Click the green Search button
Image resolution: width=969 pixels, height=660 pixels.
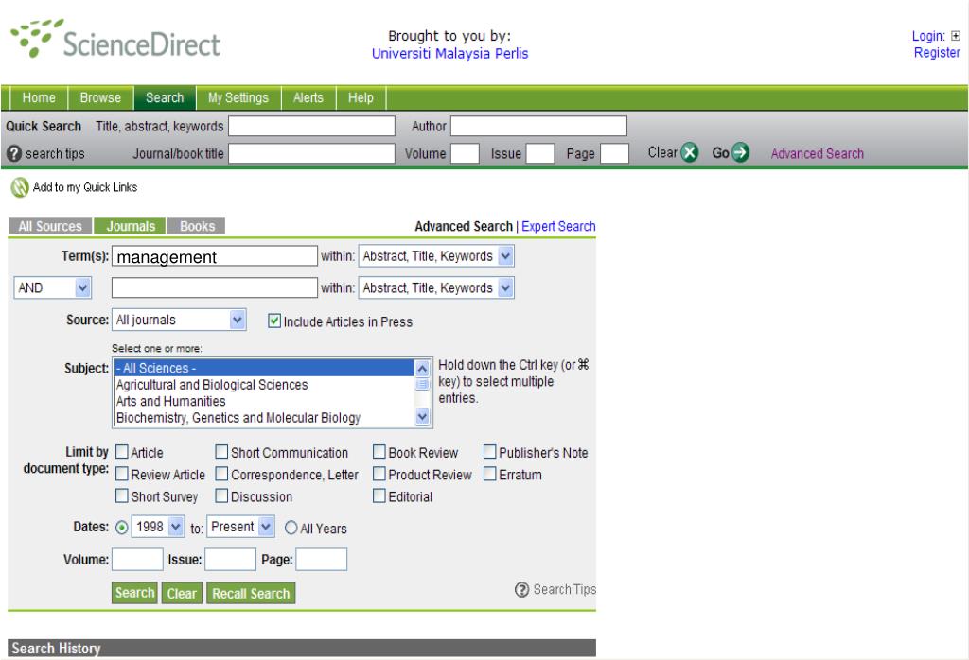pyautogui.click(x=134, y=593)
